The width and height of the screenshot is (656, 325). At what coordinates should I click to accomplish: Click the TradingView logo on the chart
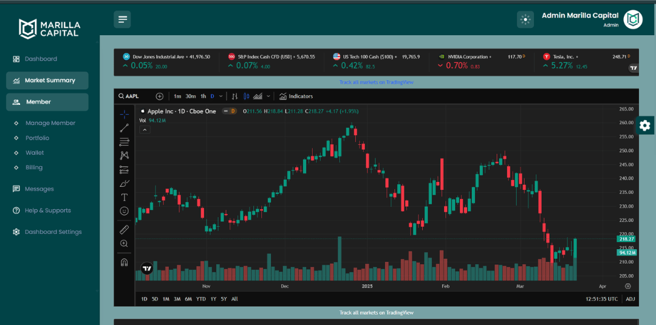tap(147, 268)
